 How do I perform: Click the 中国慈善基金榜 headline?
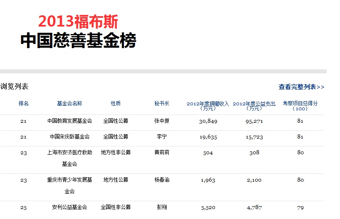[x=78, y=41]
